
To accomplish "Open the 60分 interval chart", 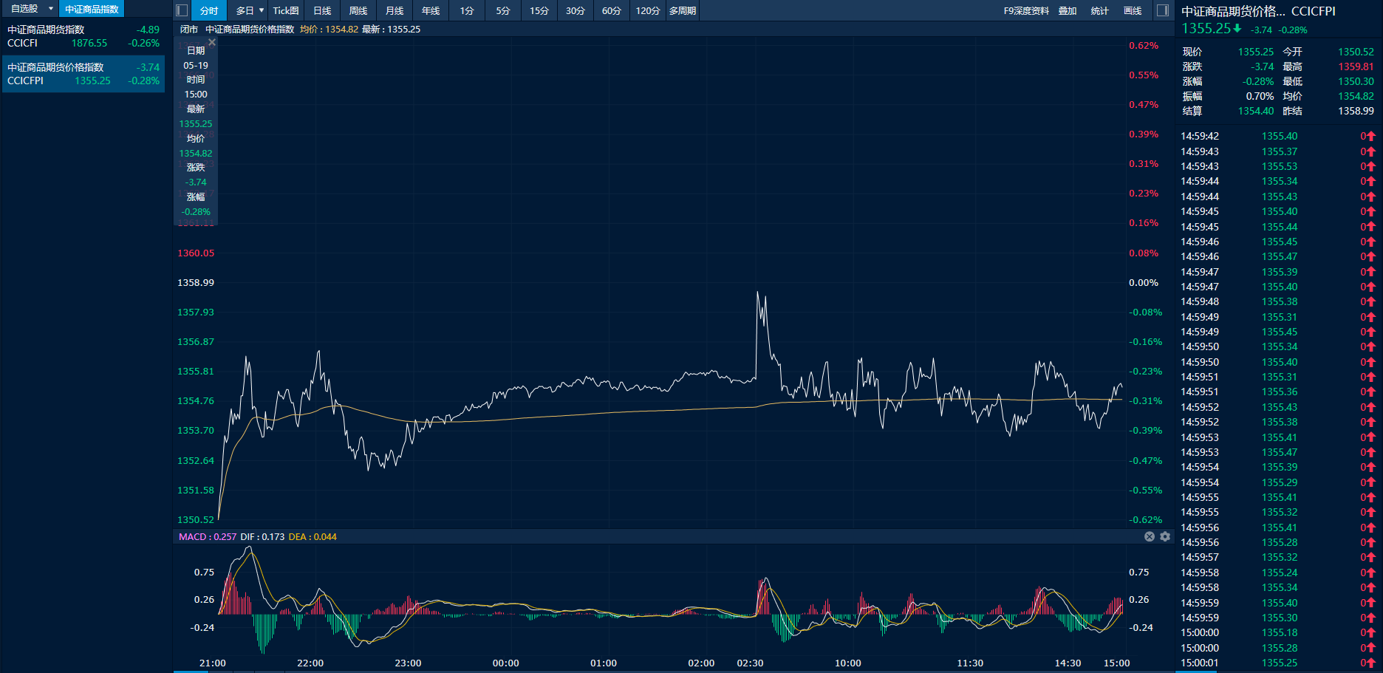I will pyautogui.click(x=611, y=10).
